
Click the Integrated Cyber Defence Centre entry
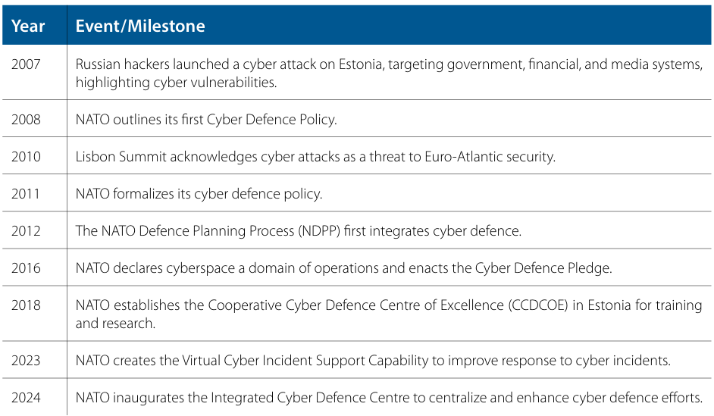(x=389, y=397)
